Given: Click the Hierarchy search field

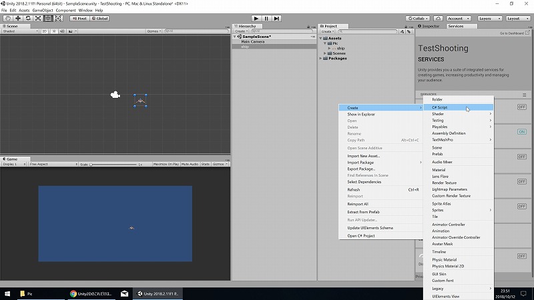Looking at the screenshot, I should (281, 31).
